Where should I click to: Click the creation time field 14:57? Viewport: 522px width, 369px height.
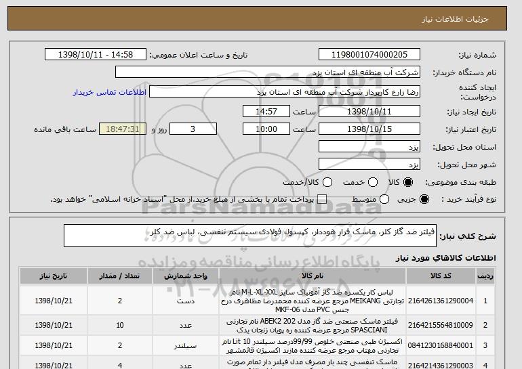pyautogui.click(x=266, y=111)
